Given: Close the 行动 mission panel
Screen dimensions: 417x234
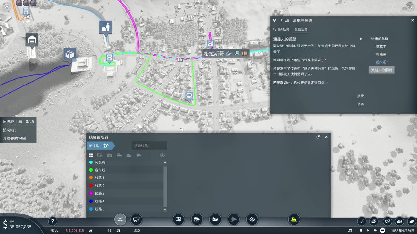Looking at the screenshot, I should [x=413, y=20].
